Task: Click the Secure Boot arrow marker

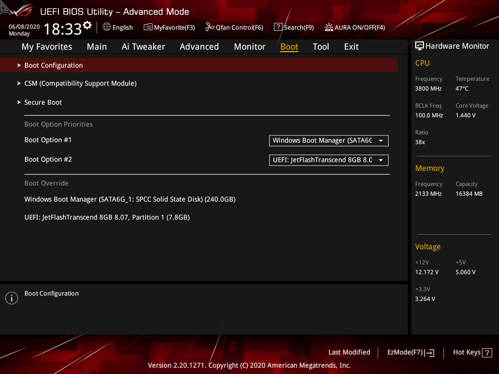Action: (x=19, y=102)
